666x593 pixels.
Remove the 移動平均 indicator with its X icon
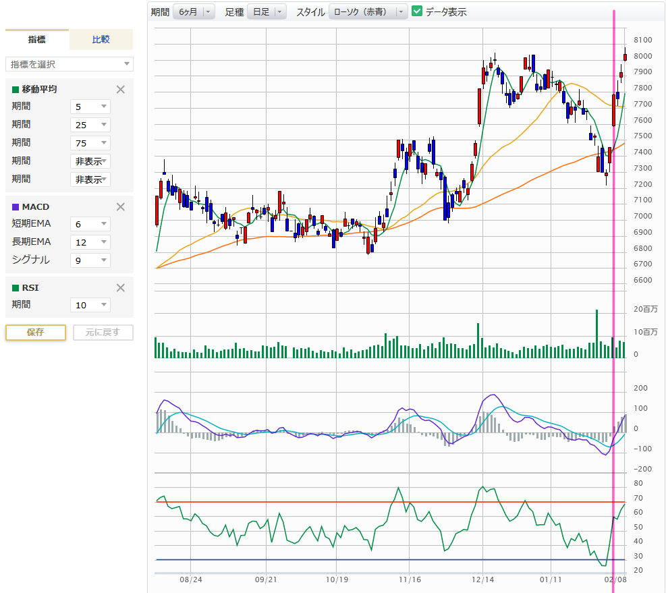(x=120, y=89)
